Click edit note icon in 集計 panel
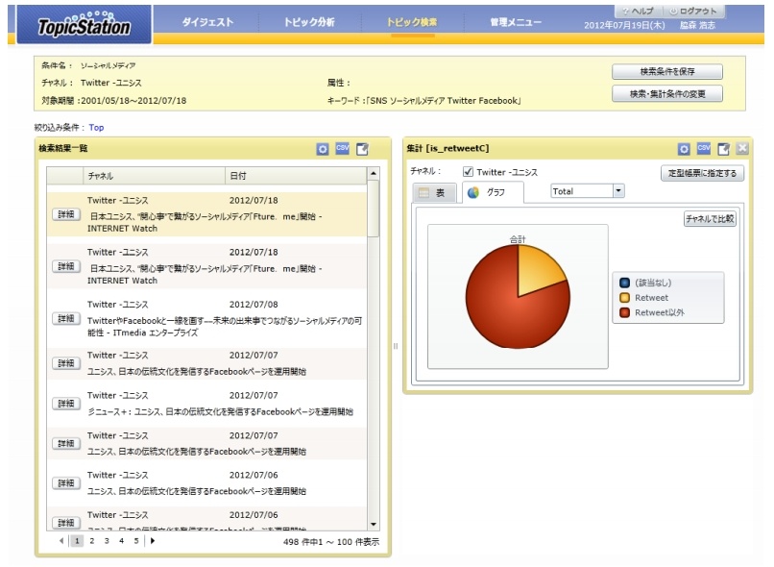This screenshot has height=567, width=774. click(724, 149)
